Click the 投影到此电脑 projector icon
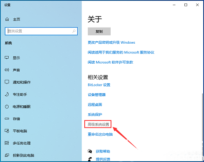Image resolution: width=204 pixels, height=162 pixels. coord(7,155)
